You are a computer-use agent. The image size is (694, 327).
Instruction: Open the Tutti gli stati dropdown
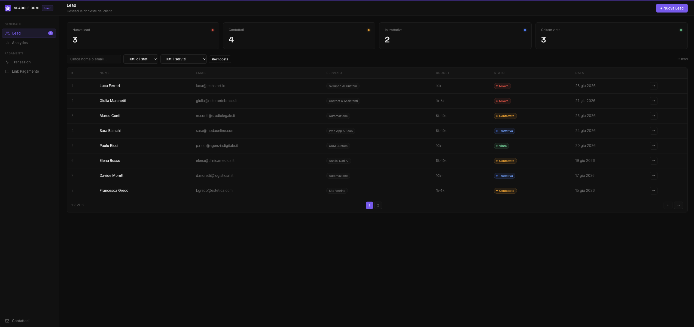coord(141,59)
